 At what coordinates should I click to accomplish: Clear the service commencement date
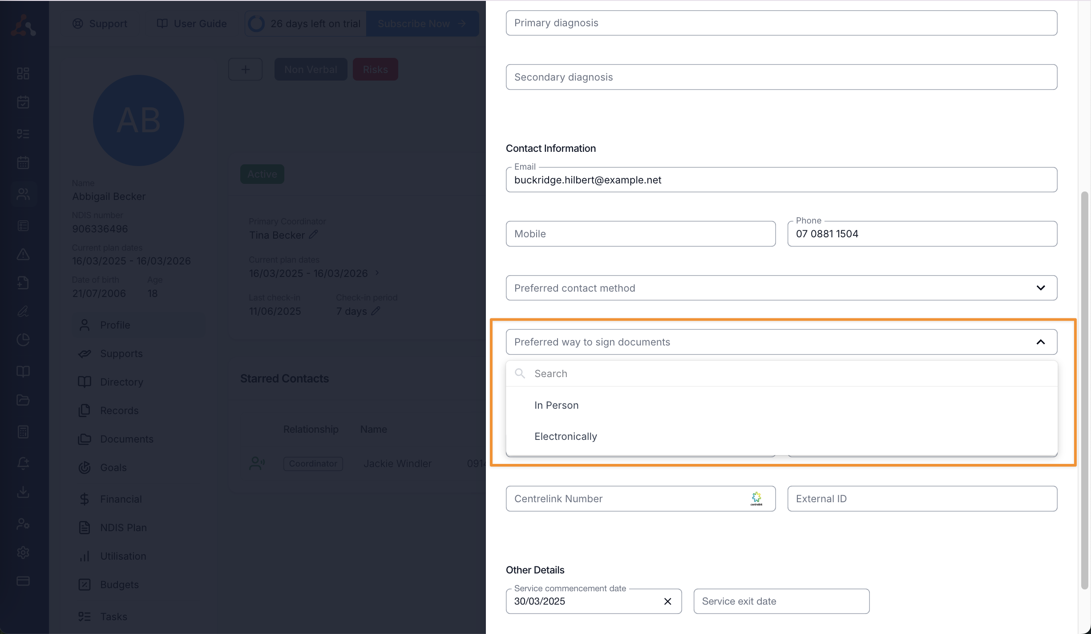[667, 601]
